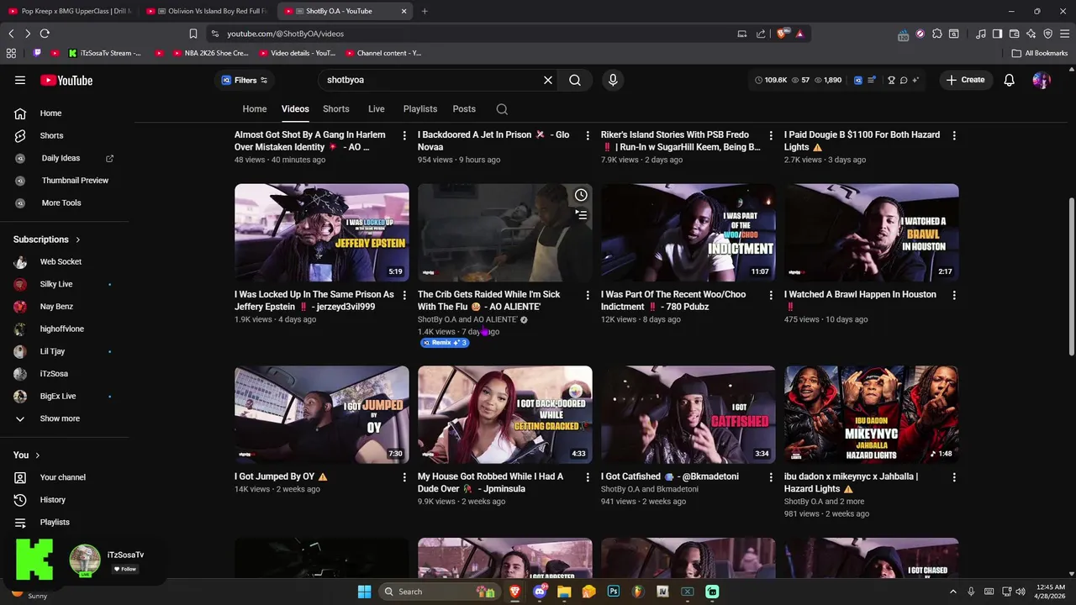Open options menu for I Got Catfished video
The height and width of the screenshot is (605, 1076).
tap(771, 477)
